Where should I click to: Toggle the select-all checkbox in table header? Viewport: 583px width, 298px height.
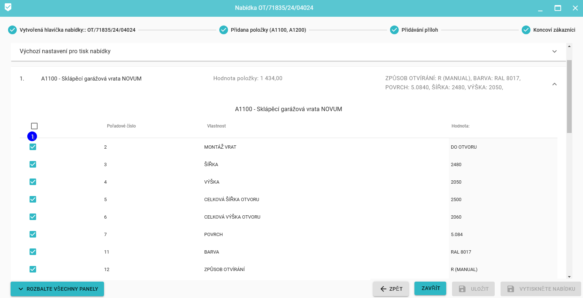(34, 126)
